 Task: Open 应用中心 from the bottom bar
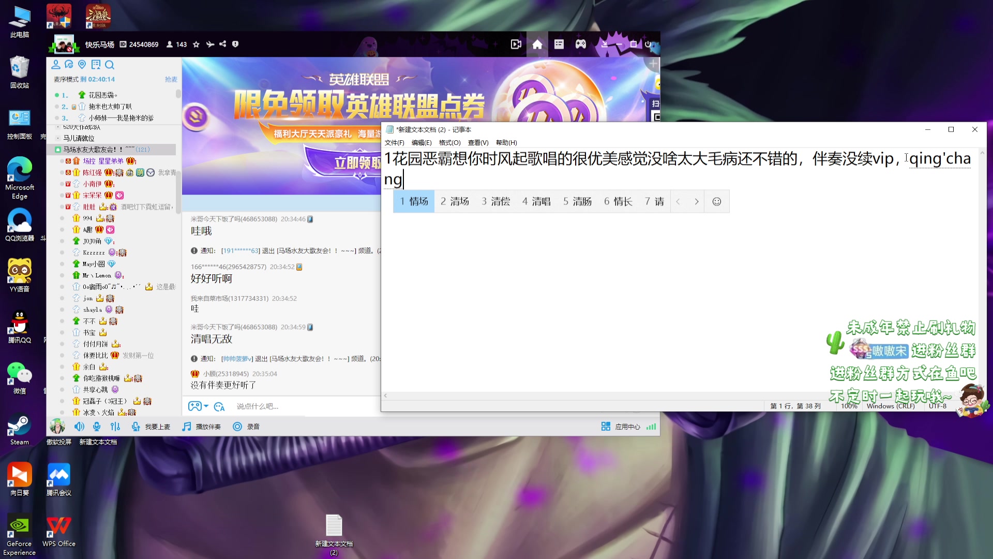coord(621,426)
